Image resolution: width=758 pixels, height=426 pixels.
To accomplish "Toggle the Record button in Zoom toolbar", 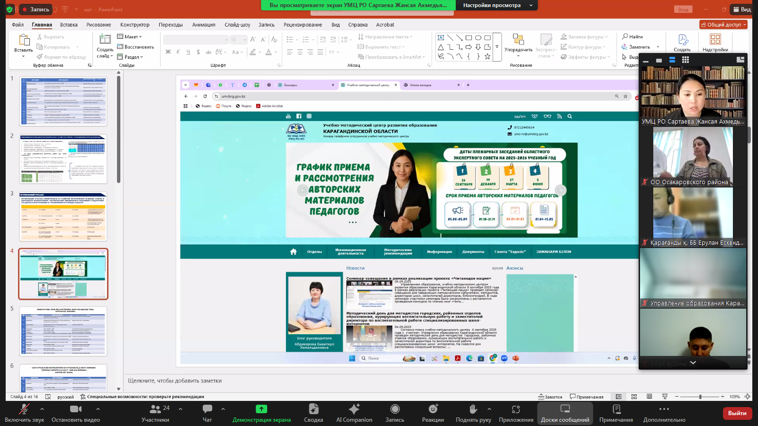I will point(395,409).
